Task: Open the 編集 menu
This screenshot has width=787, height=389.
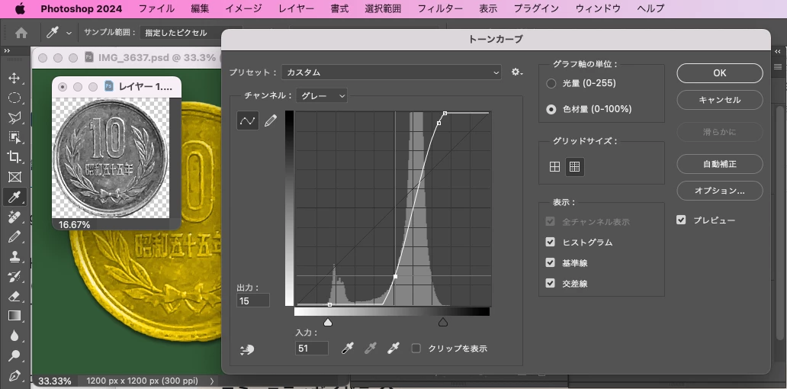Action: 200,8
